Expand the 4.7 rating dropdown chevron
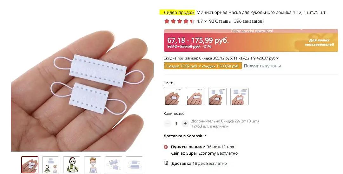343x174 pixels. (x=205, y=22)
